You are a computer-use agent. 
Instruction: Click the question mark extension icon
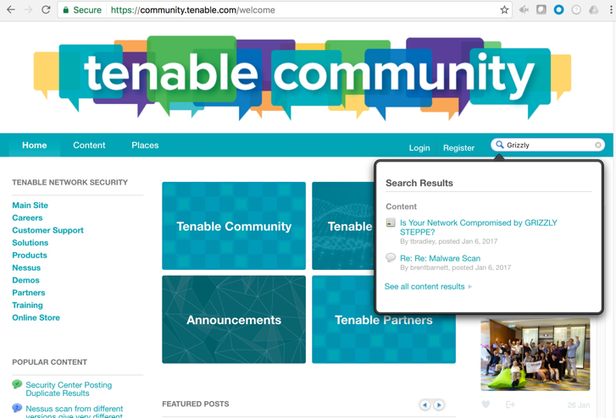tap(576, 9)
